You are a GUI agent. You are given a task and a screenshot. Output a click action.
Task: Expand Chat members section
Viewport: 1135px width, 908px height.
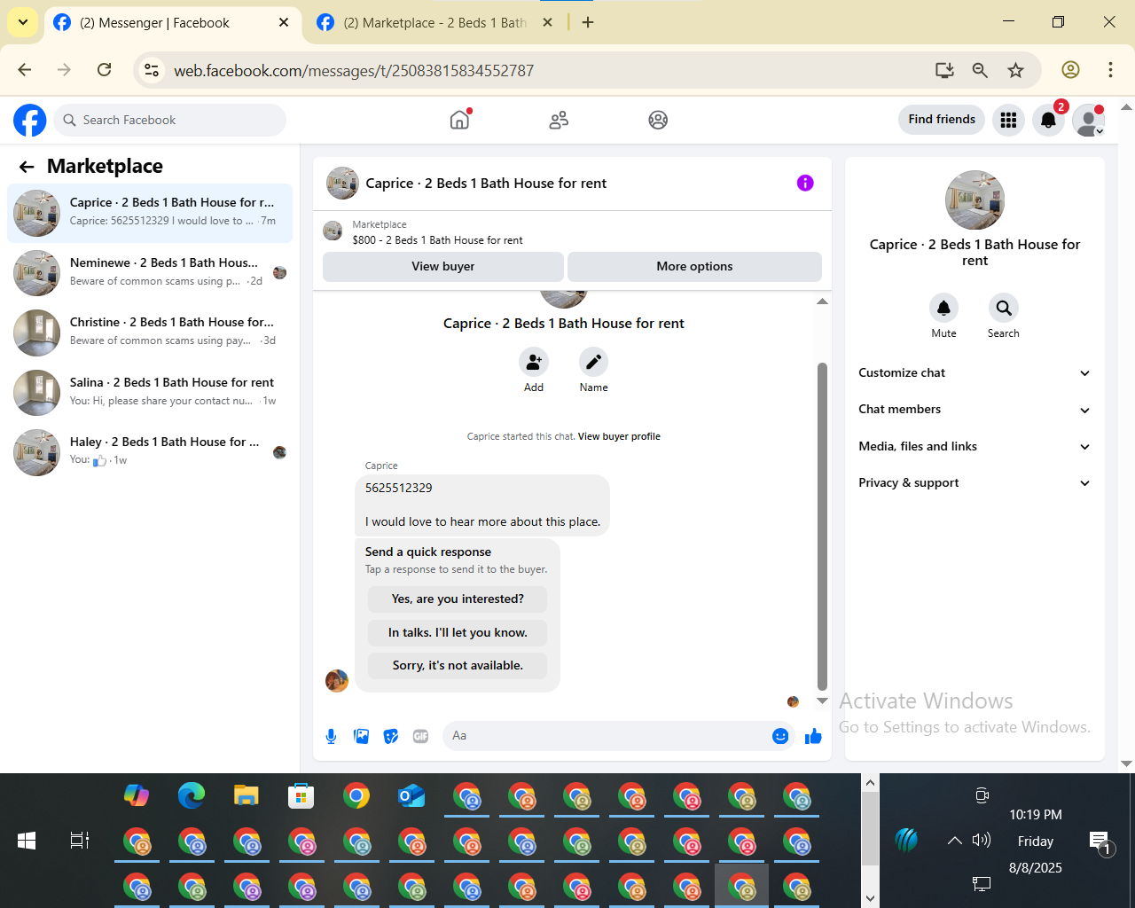[974, 410]
